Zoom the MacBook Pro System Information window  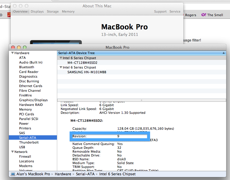[x=25, y=47]
